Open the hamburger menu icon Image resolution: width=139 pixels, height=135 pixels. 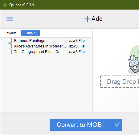click(x=10, y=19)
